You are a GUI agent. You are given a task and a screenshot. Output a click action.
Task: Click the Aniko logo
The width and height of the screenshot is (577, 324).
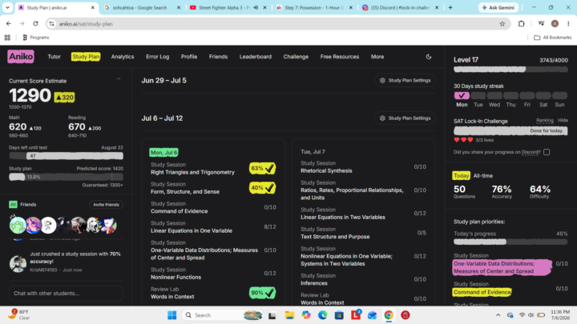21,57
